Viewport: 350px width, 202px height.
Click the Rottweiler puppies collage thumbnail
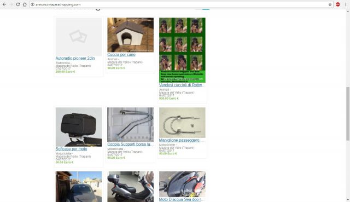click(x=182, y=50)
